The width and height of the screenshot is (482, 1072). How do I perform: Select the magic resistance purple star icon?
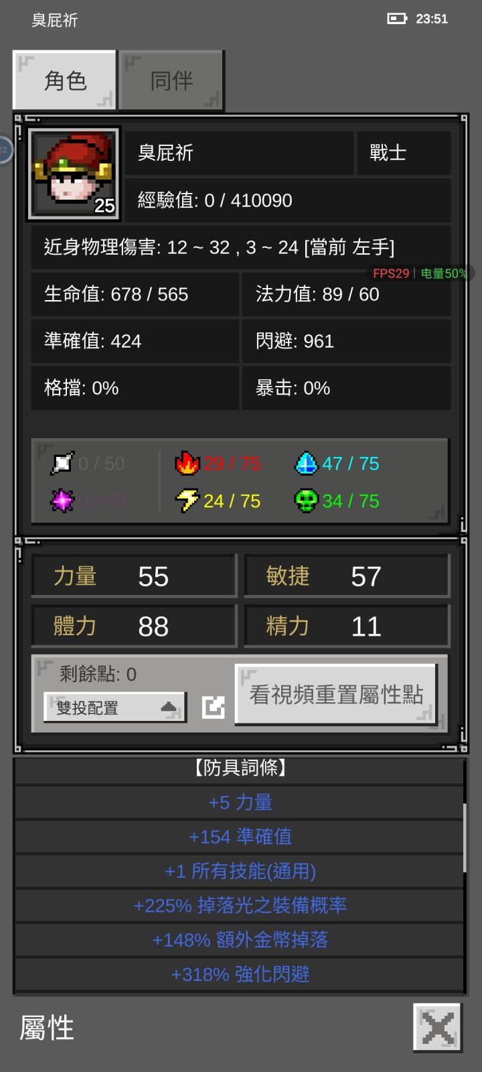62,500
